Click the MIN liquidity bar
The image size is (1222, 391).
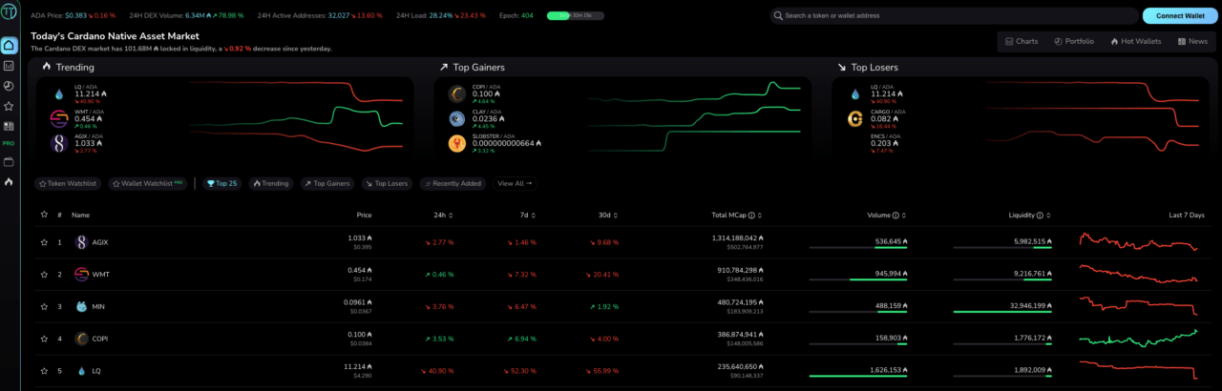click(1001, 312)
